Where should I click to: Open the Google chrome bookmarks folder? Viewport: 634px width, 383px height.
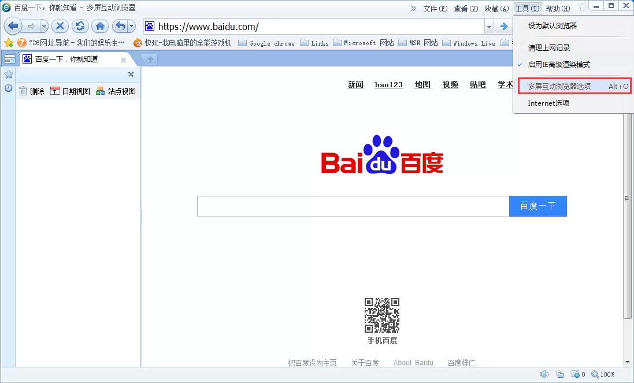(x=266, y=43)
